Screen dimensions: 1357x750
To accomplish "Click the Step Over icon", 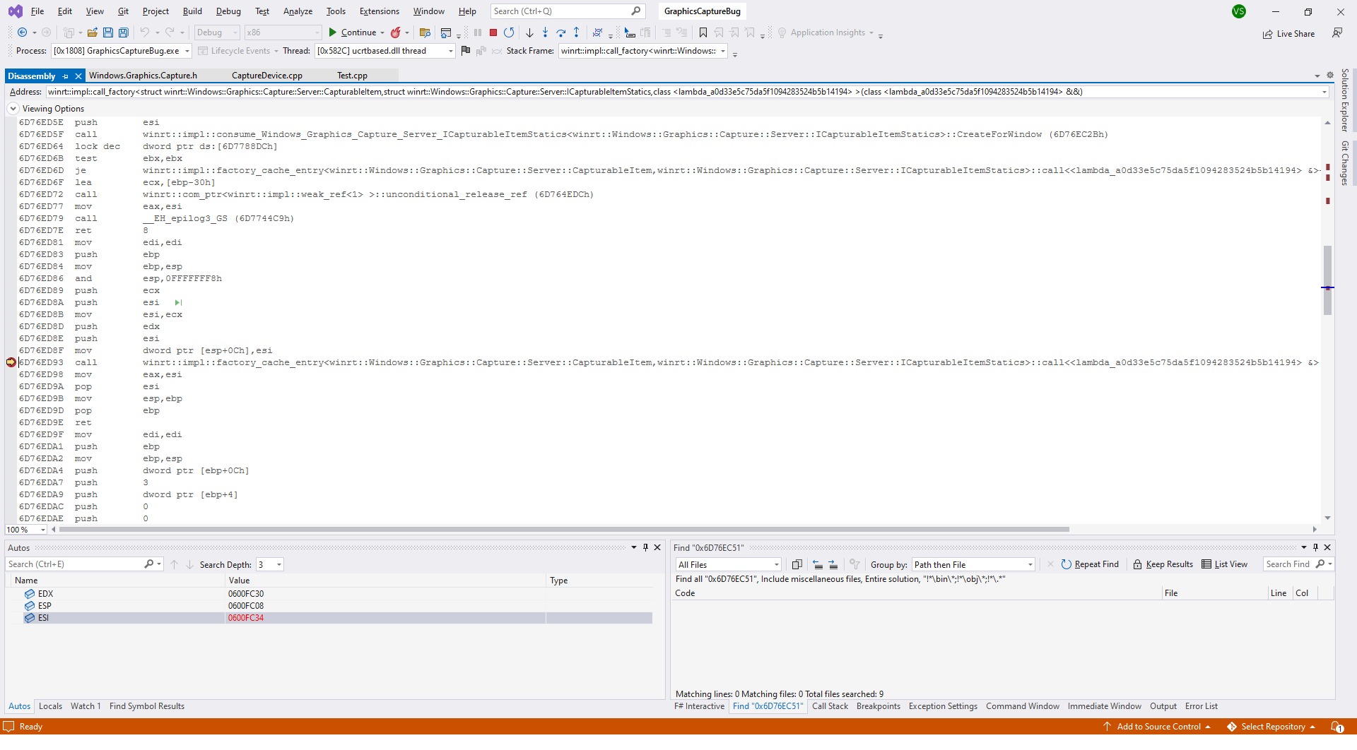I will pos(561,32).
